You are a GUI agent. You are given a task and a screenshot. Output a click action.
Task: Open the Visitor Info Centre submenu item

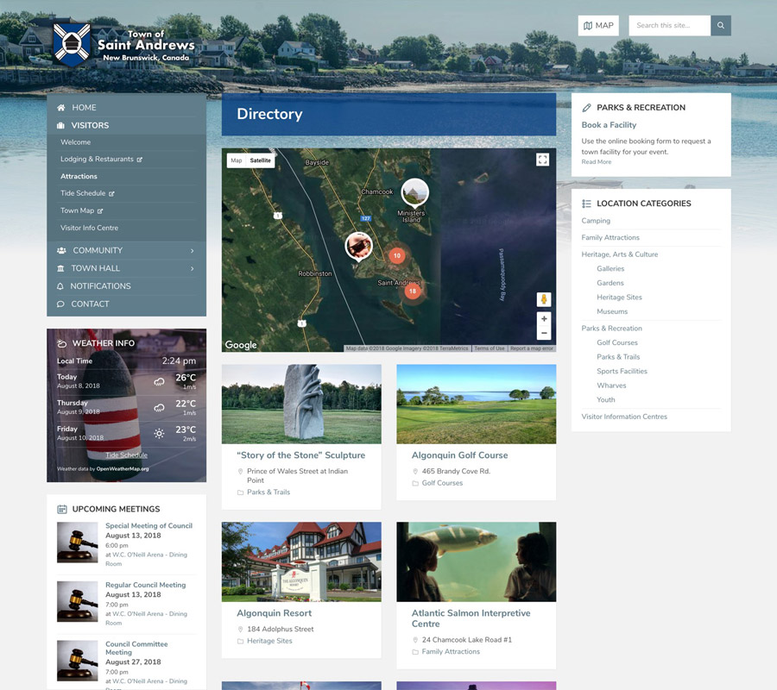[x=89, y=228]
